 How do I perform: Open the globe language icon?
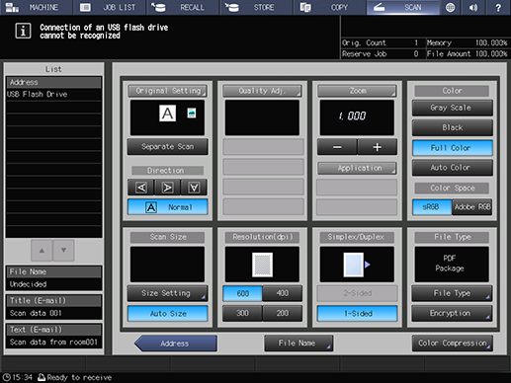tap(450, 7)
